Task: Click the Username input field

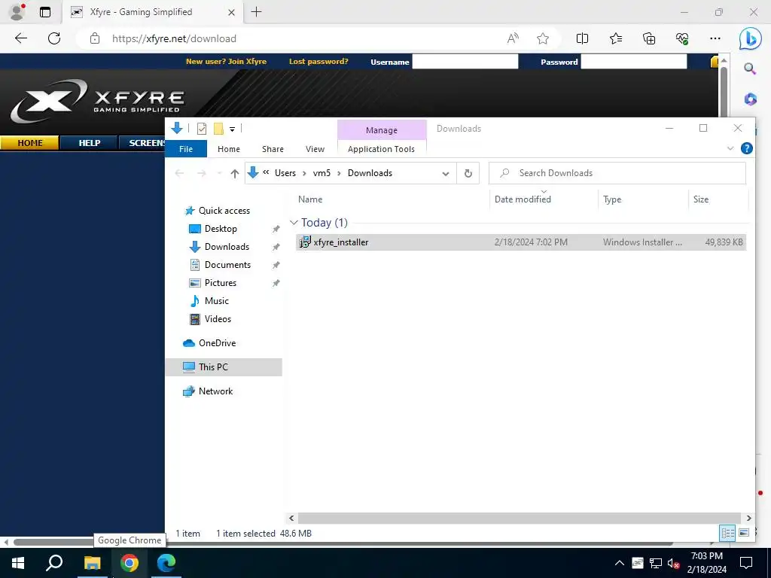Action: [465, 62]
